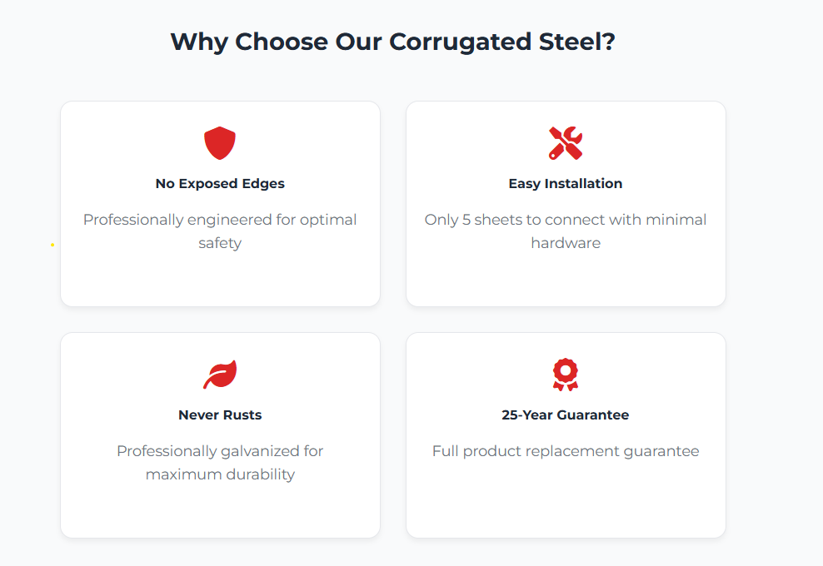Screen dimensions: 823x566
Task: Click the "Never Rusts" heading
Action: click(220, 415)
